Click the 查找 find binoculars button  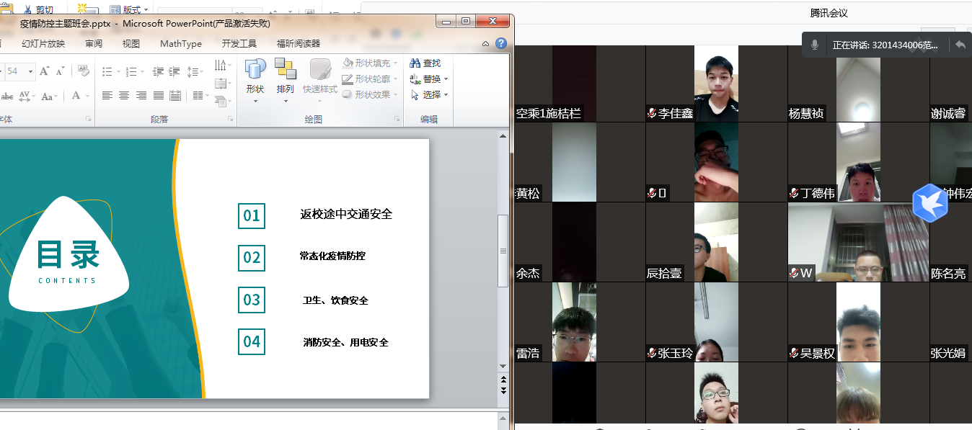(x=425, y=63)
